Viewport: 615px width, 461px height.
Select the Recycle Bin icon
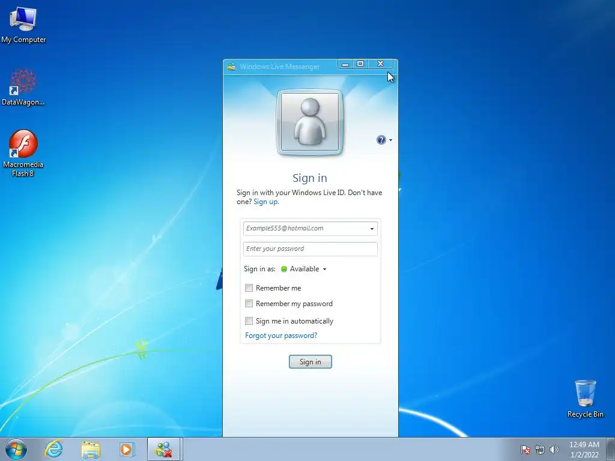[585, 399]
